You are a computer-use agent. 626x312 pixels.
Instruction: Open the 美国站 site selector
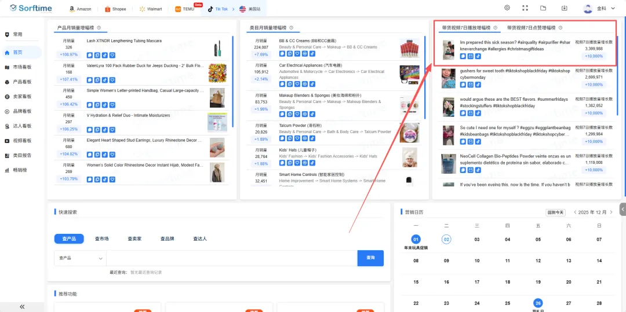(x=250, y=9)
